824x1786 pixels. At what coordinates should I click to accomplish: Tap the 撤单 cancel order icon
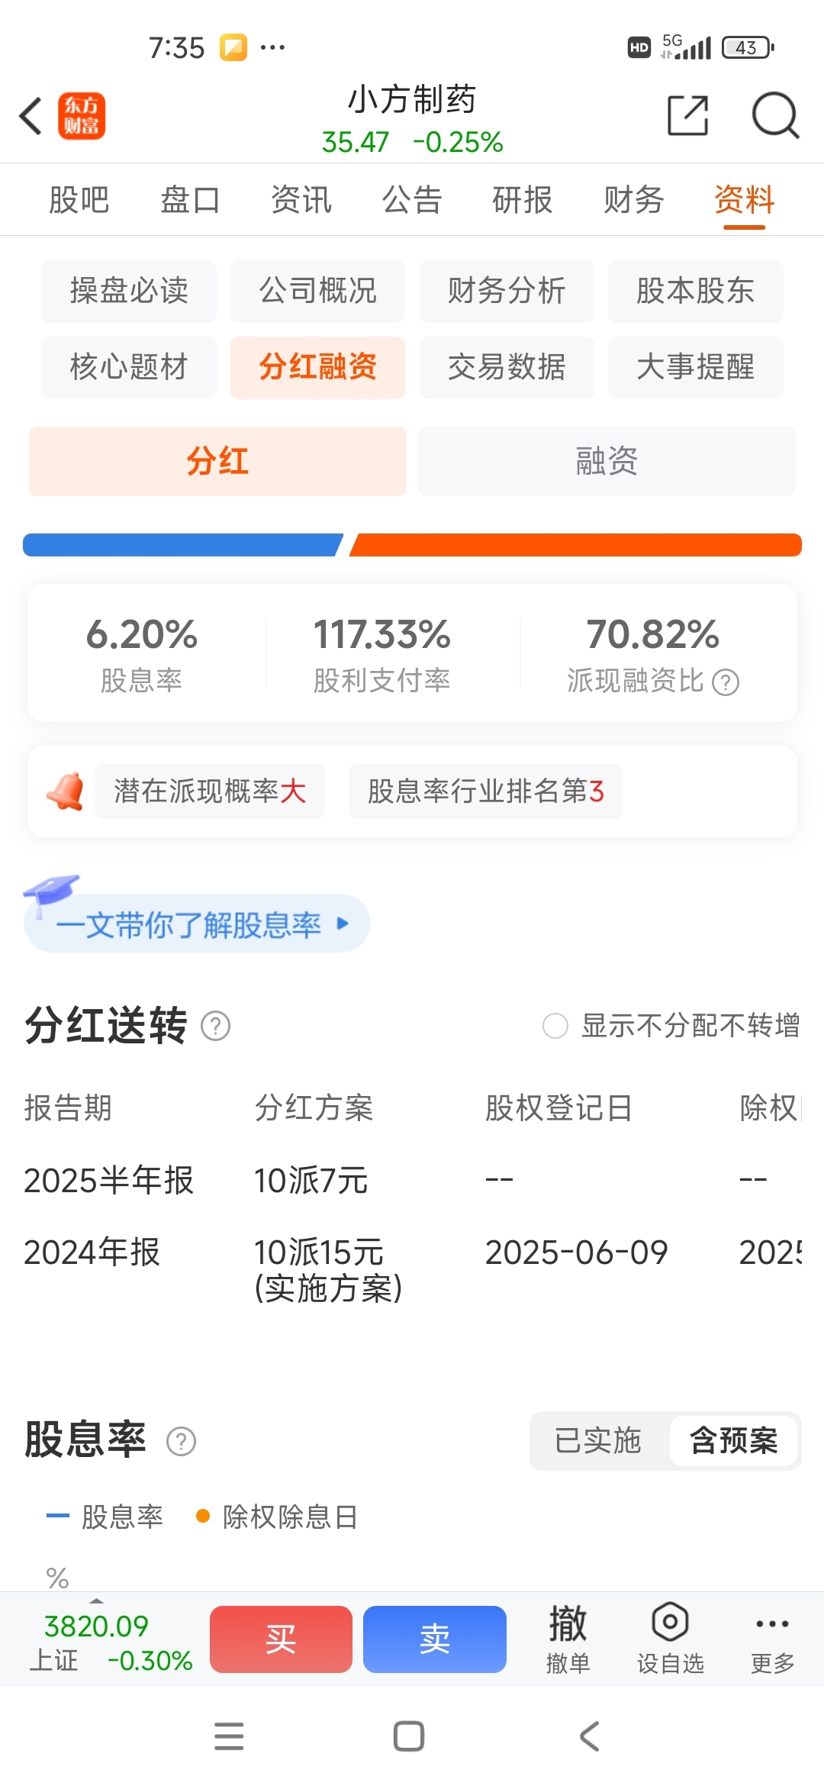tap(568, 1639)
